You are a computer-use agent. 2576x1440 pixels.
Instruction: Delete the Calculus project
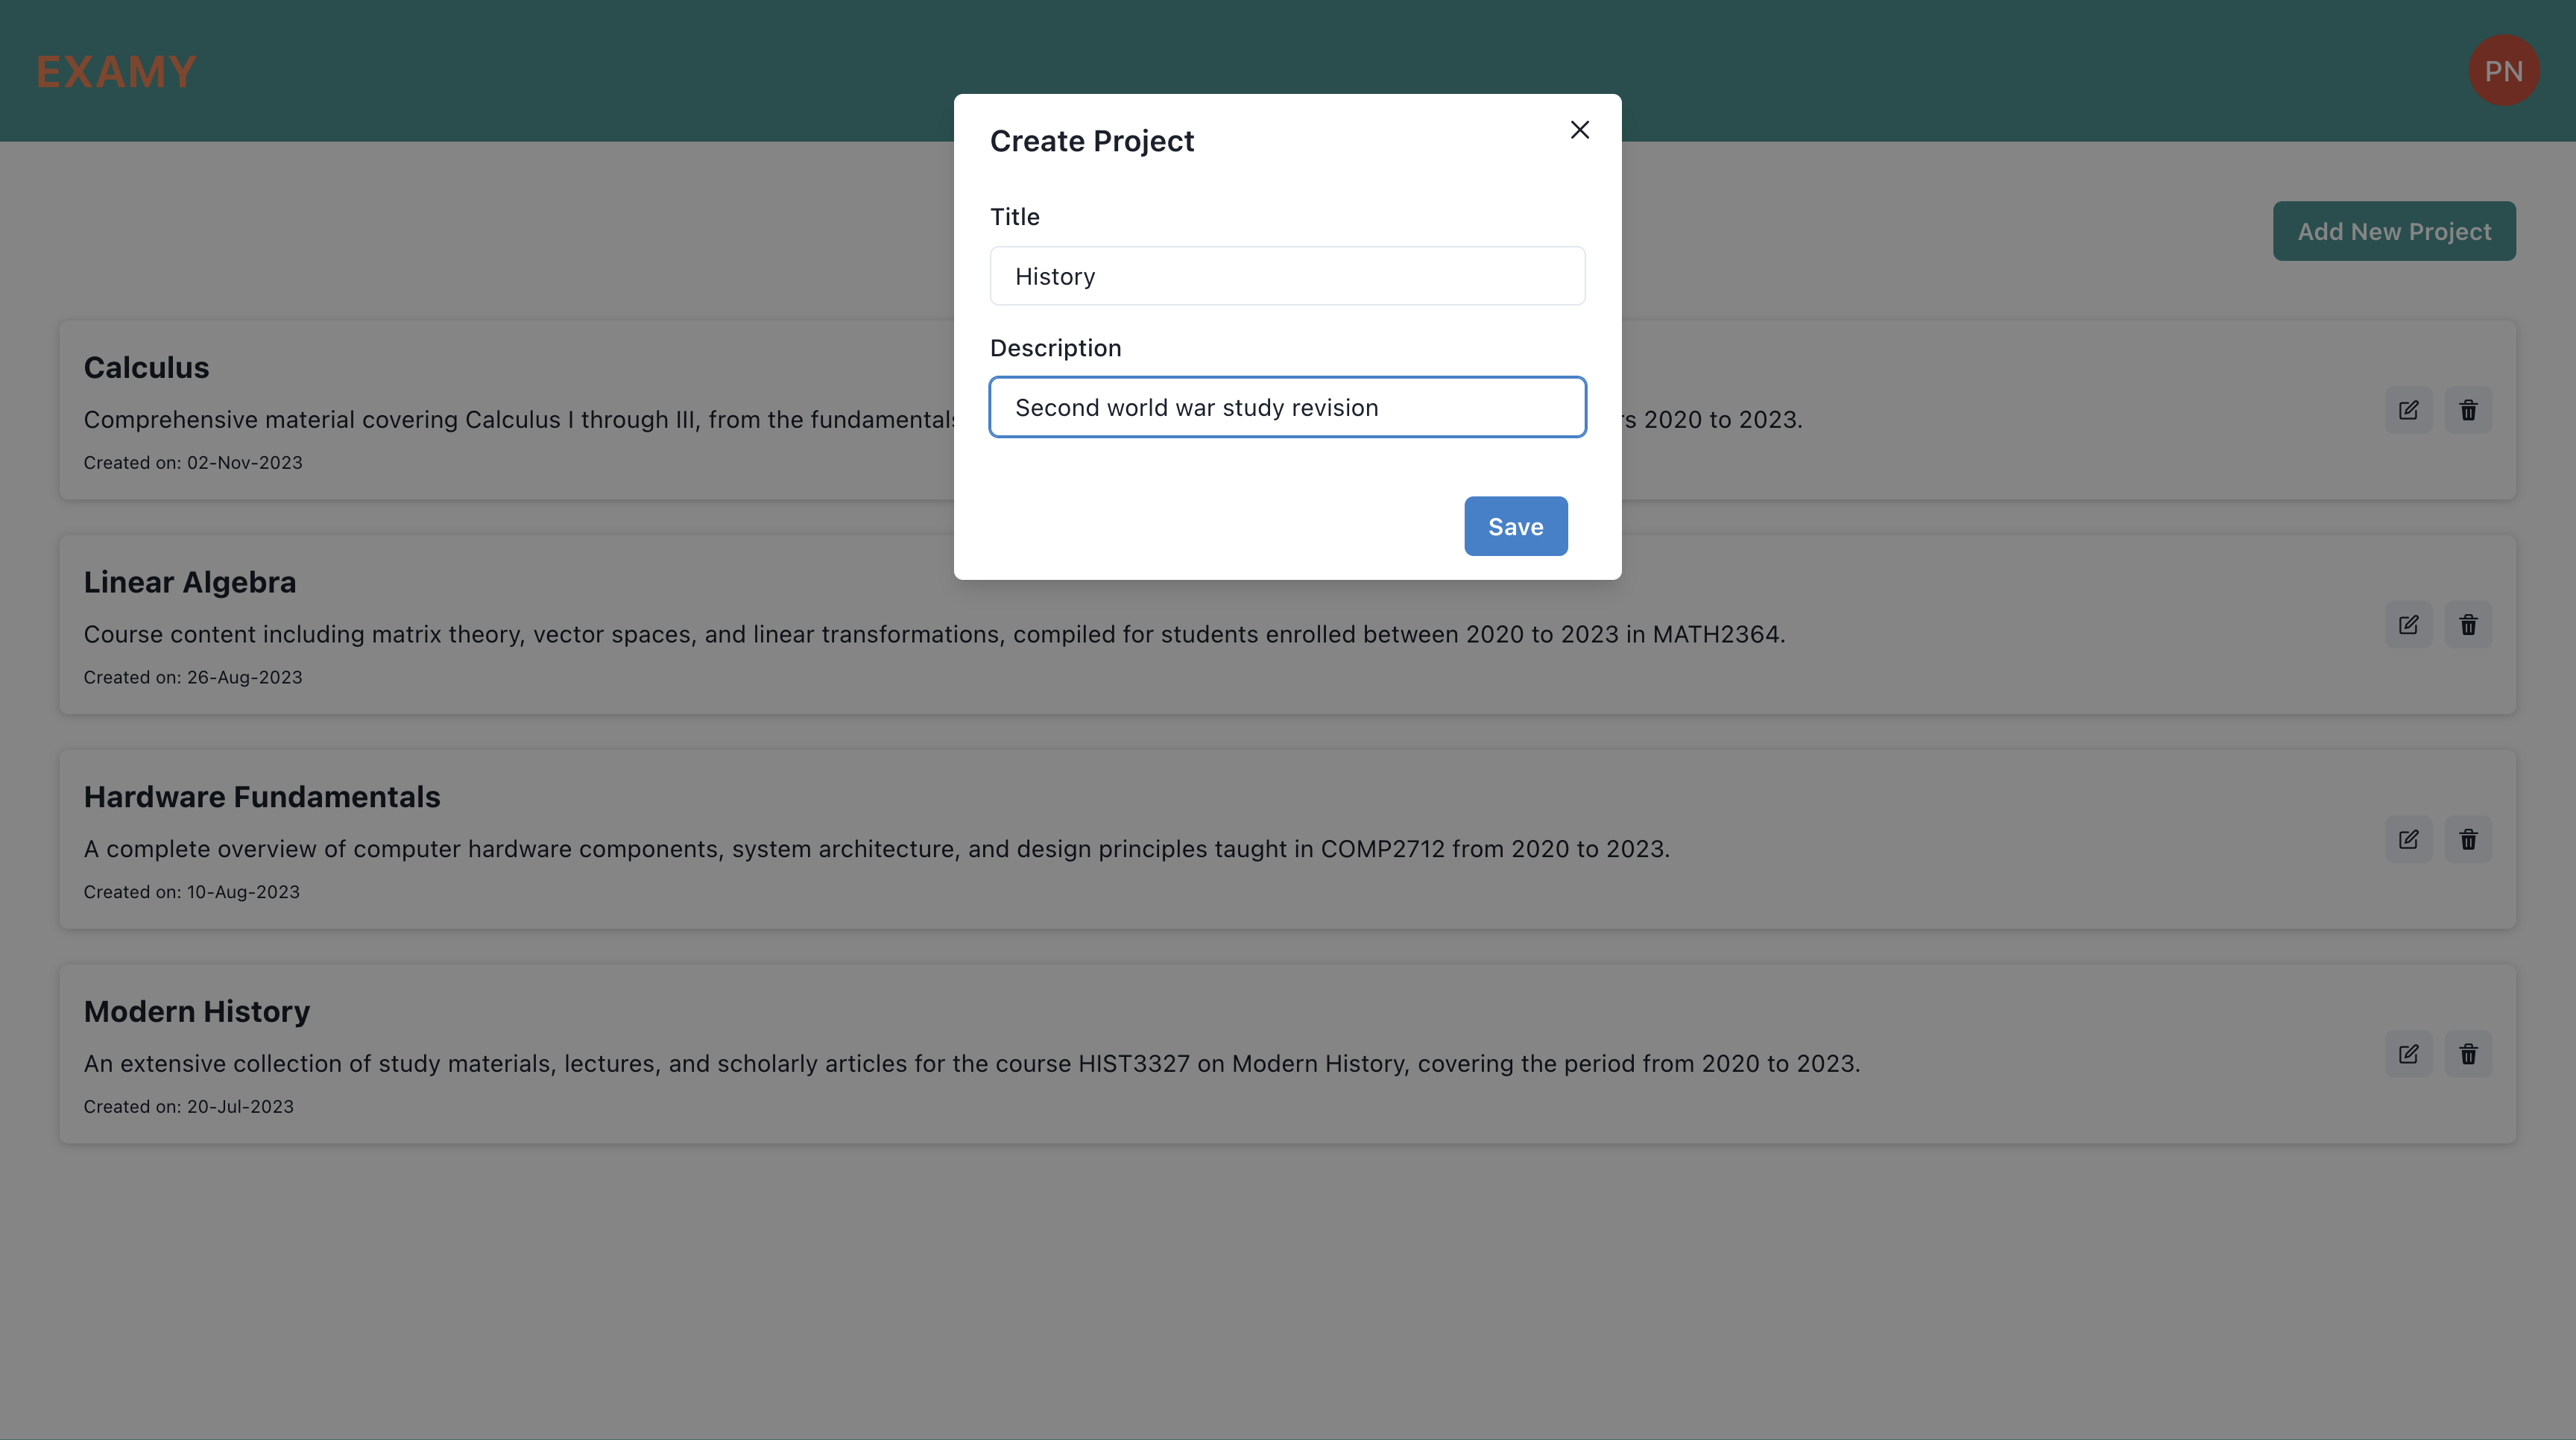[x=2468, y=410]
